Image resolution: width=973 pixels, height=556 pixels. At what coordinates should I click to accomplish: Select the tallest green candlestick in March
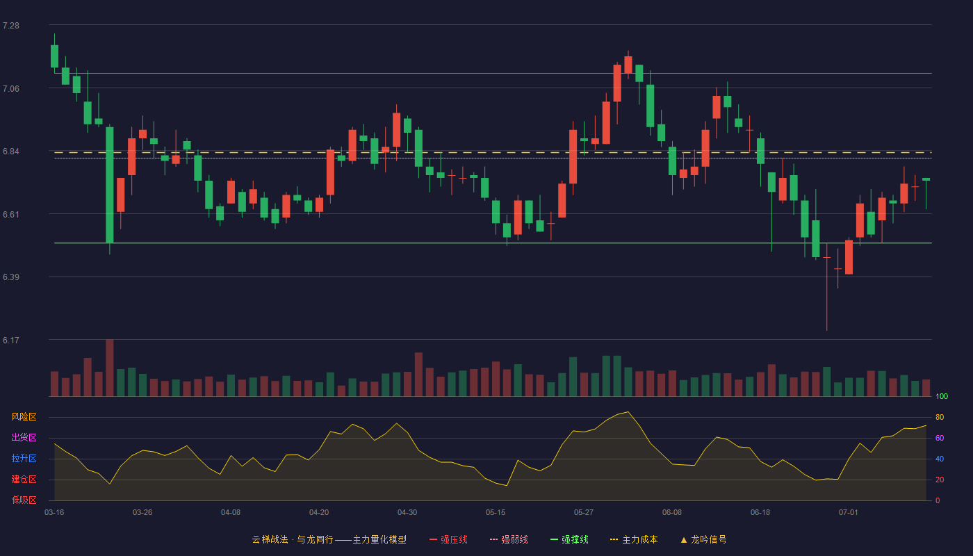pyautogui.click(x=110, y=185)
